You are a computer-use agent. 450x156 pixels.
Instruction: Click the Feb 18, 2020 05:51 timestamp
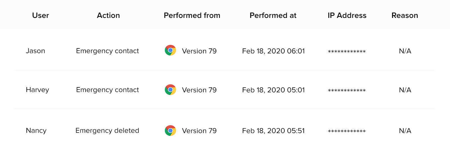(x=273, y=131)
